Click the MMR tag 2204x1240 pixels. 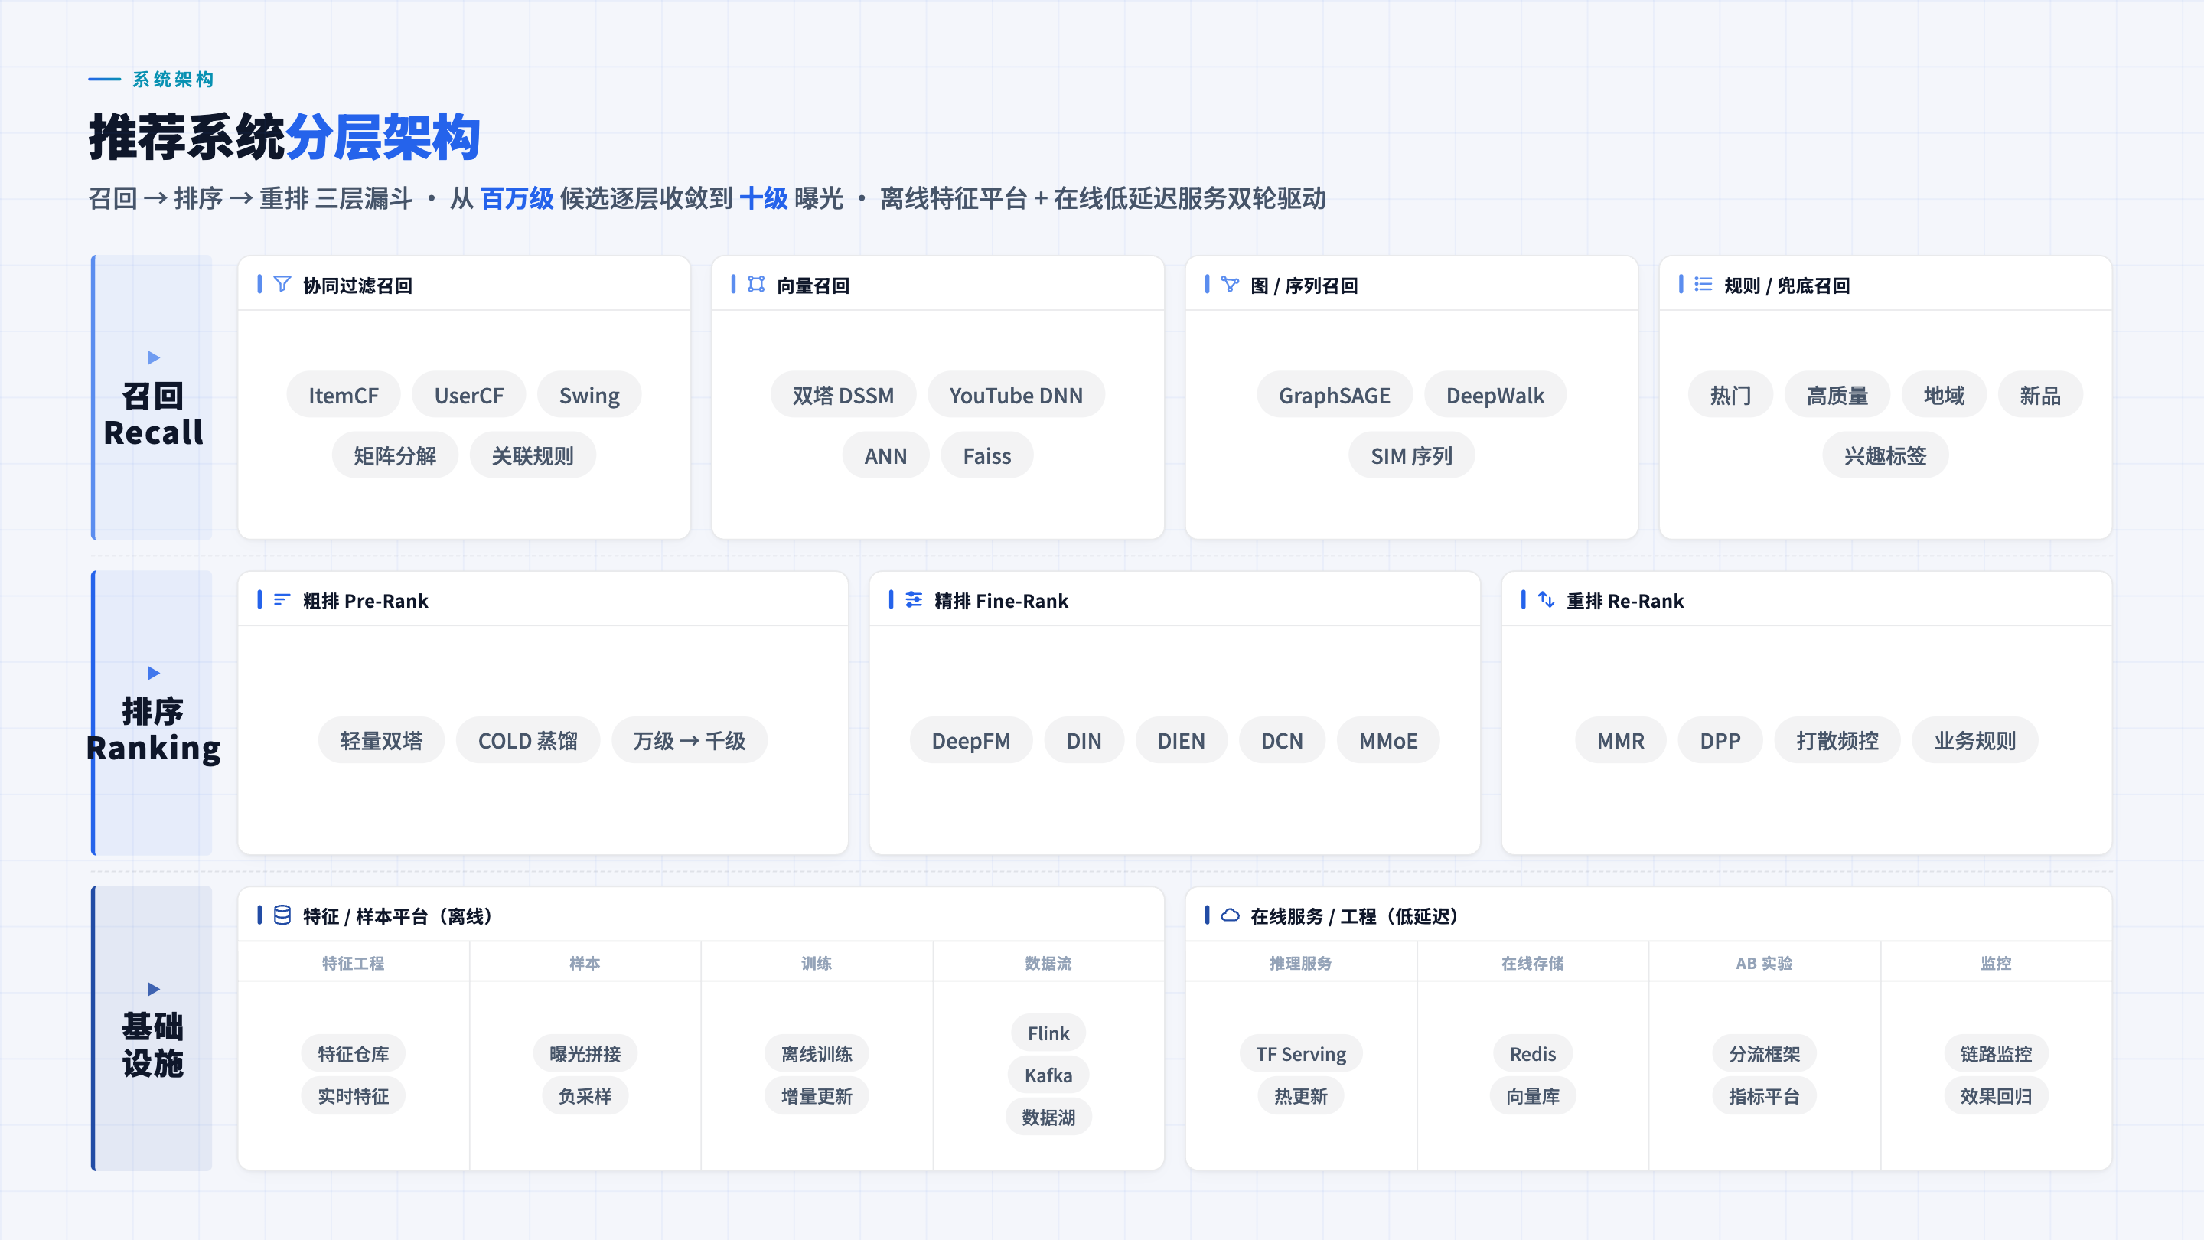pyautogui.click(x=1622, y=740)
